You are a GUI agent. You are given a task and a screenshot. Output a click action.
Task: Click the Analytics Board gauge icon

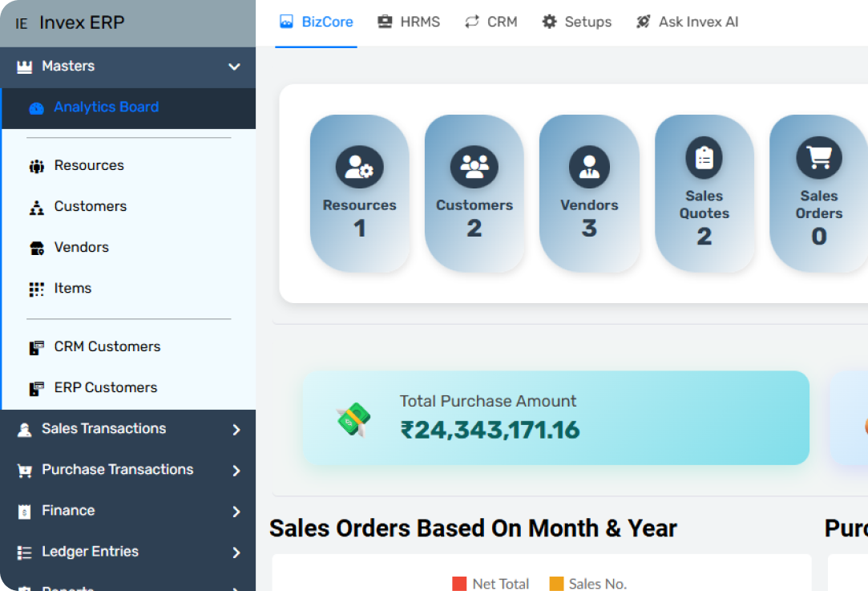(36, 108)
